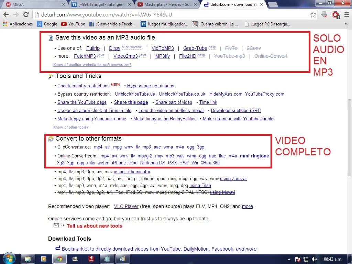
Task: Show more bookmarks with double chevron
Action: click(346, 24)
